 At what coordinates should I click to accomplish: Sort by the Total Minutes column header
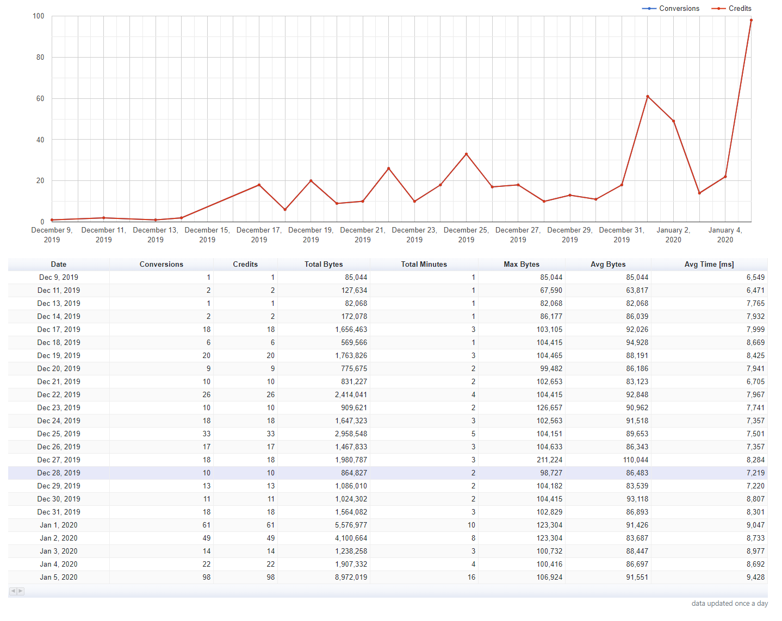[424, 265]
